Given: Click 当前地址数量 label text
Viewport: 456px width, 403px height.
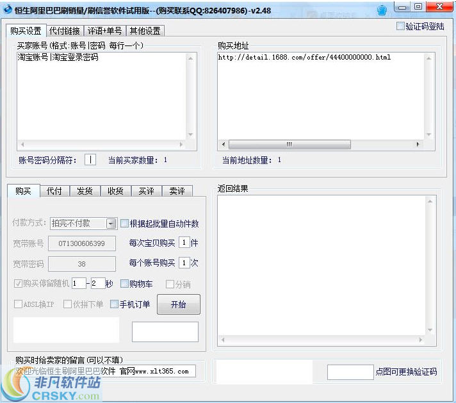Looking at the screenshot, I should pyautogui.click(x=247, y=160).
